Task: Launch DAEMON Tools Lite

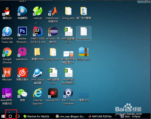Action: (7, 35)
